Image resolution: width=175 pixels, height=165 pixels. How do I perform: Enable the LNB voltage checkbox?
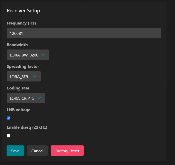[9, 118]
